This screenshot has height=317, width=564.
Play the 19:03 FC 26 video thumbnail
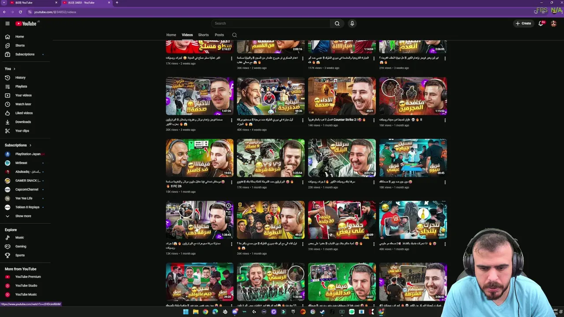[x=200, y=158]
